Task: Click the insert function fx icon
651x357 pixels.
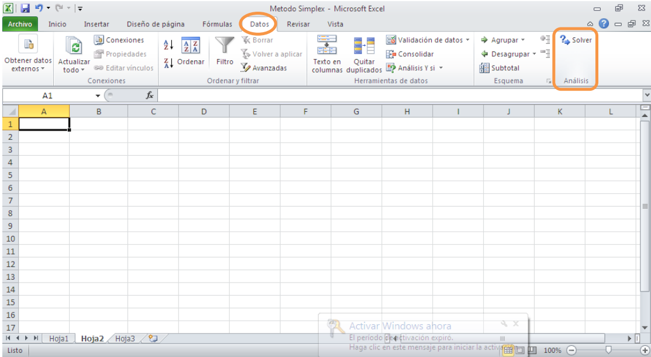Action: (x=150, y=95)
